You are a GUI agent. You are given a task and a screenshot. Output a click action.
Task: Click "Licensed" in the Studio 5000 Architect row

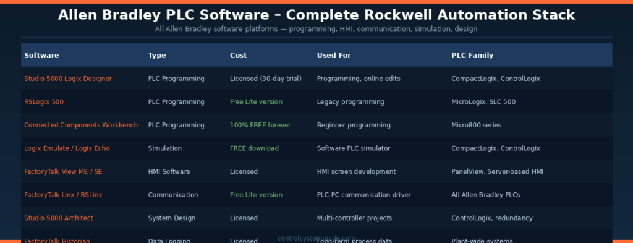tap(244, 218)
